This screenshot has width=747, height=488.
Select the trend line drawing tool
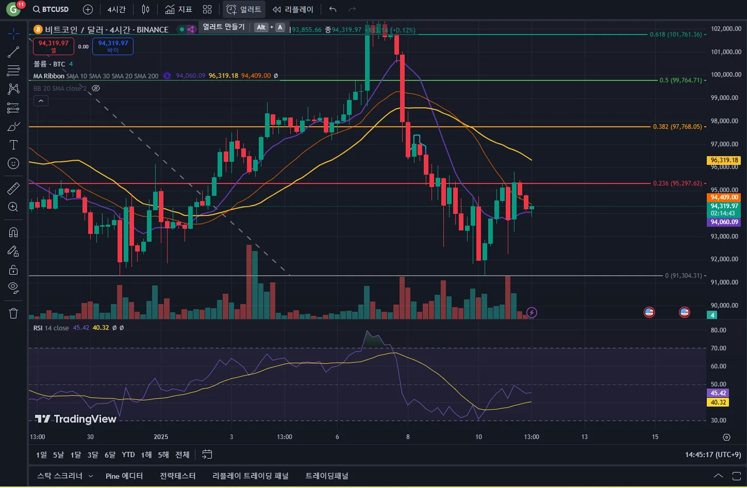point(13,52)
